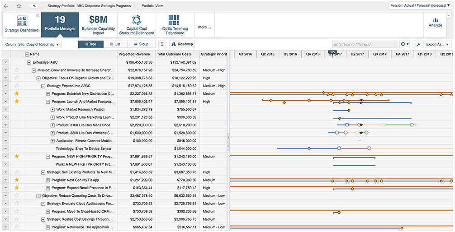Viewport: 455px width, 232px height.
Task: Collapse Strategy: Expand Into APAC
Action: coord(43,86)
